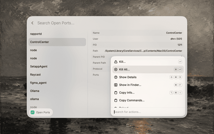Click the Parent PID label
This screenshot has height=134, width=214.
[x=99, y=57]
